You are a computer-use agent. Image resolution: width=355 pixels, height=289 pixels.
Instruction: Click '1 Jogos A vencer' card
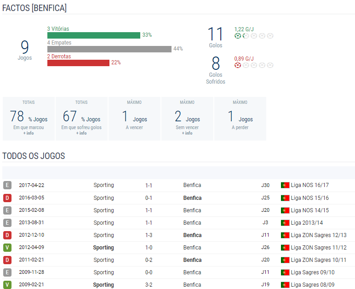point(134,119)
